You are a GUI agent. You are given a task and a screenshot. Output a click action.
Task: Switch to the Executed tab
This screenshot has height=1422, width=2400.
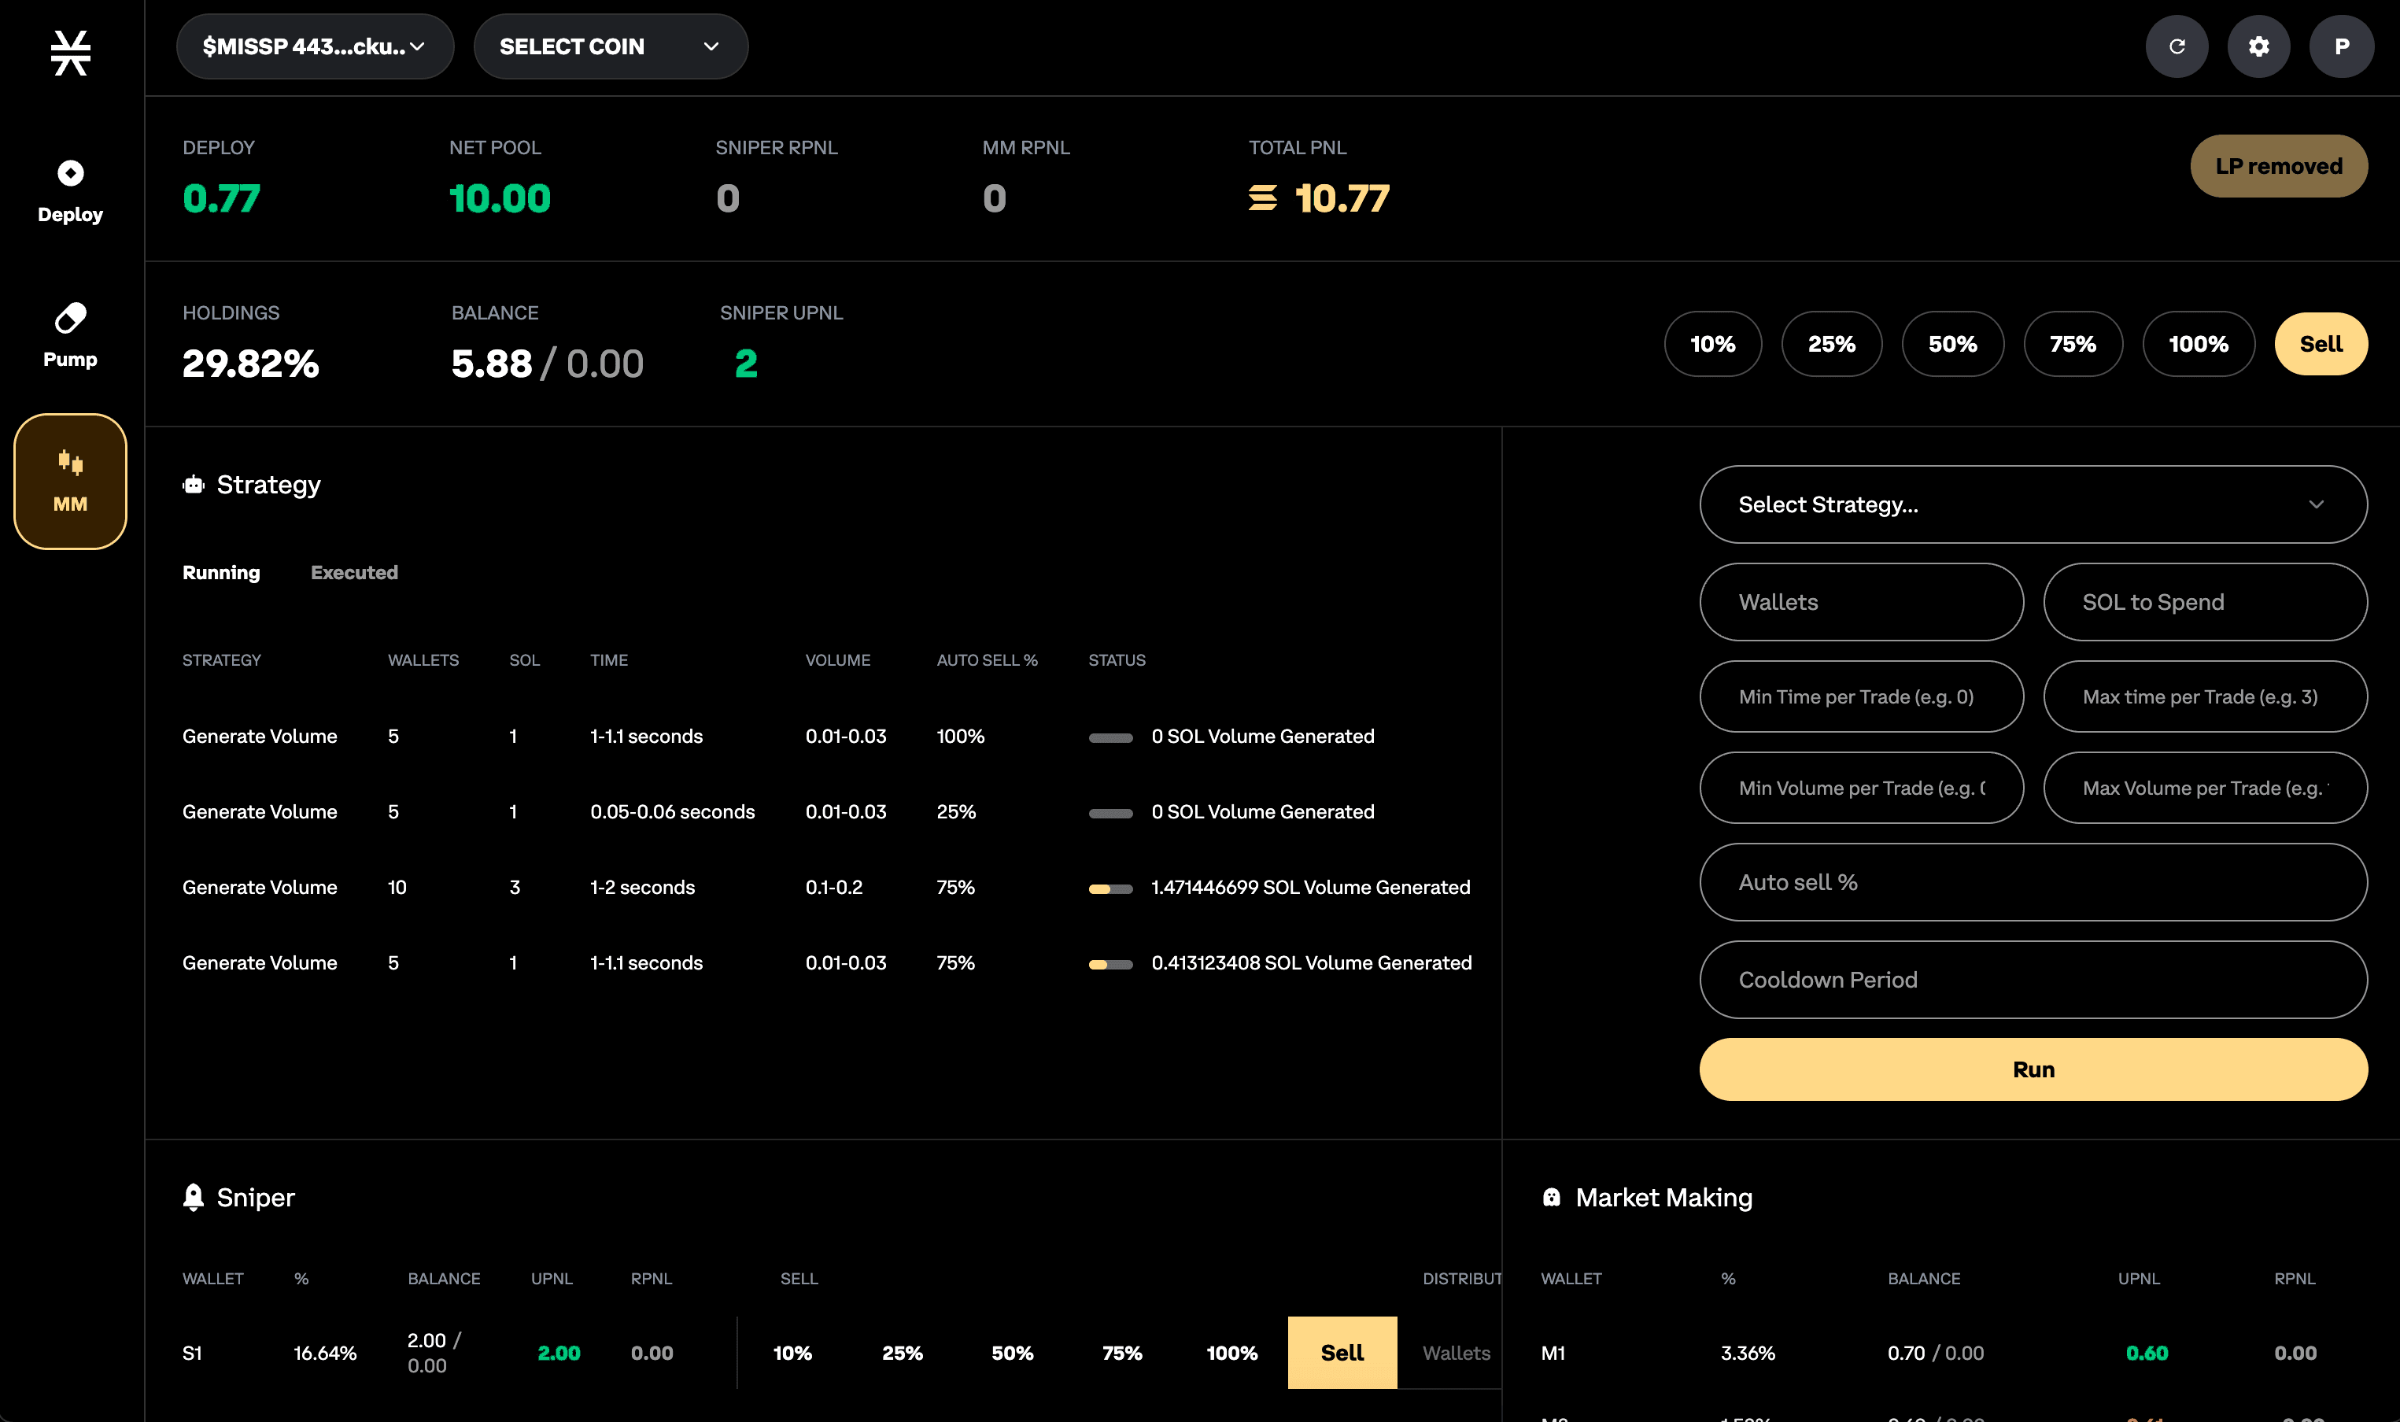(353, 572)
